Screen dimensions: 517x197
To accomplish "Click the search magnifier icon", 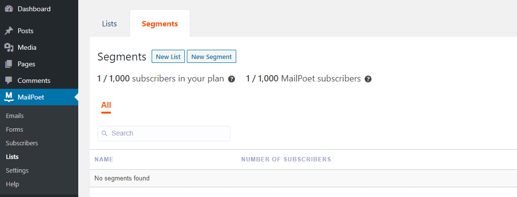I will 104,134.
